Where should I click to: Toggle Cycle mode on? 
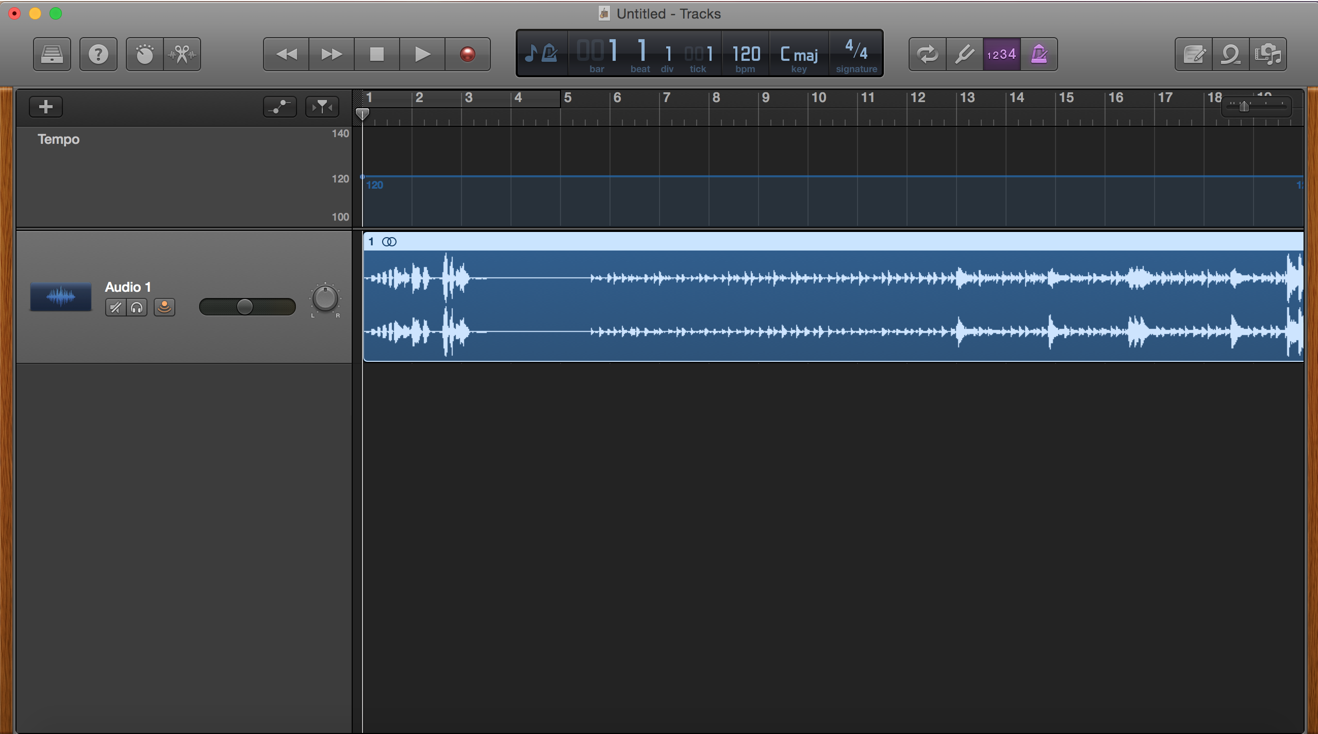coord(927,54)
